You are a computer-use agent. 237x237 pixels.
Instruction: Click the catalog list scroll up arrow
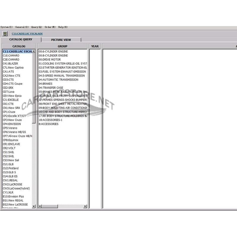(x=34, y=51)
